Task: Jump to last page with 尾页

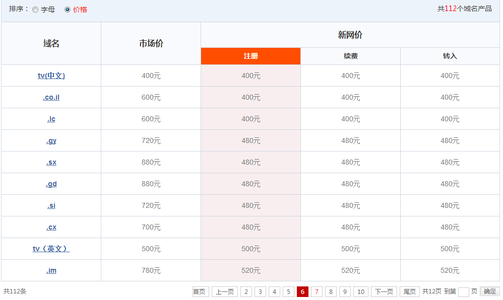Action: click(409, 292)
